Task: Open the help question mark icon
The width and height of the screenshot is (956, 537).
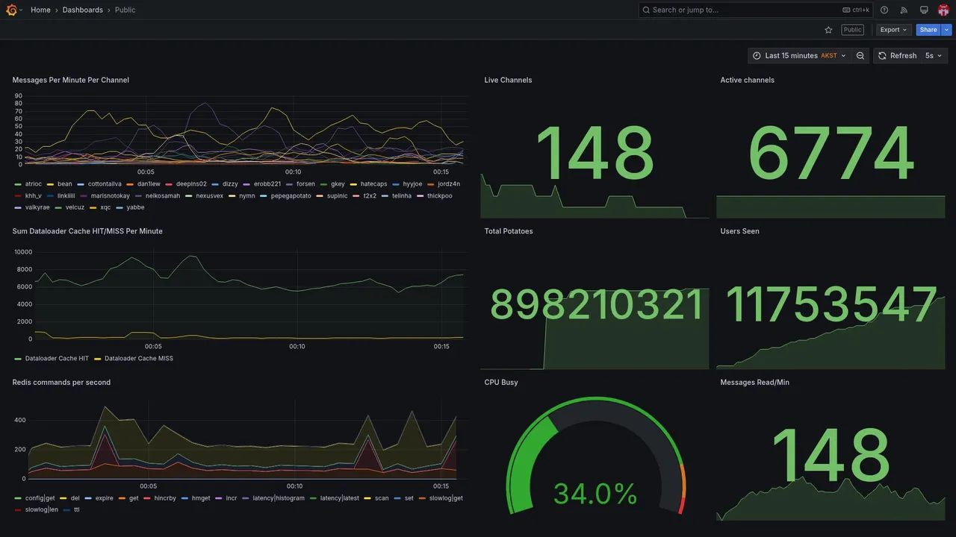Action: (884, 10)
